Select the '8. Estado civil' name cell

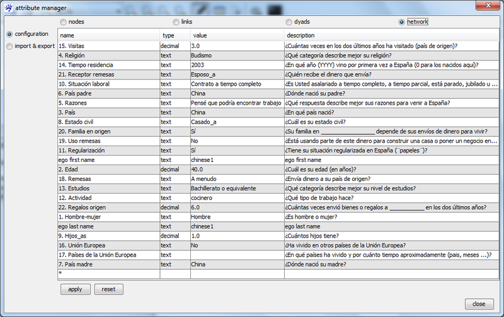click(108, 122)
